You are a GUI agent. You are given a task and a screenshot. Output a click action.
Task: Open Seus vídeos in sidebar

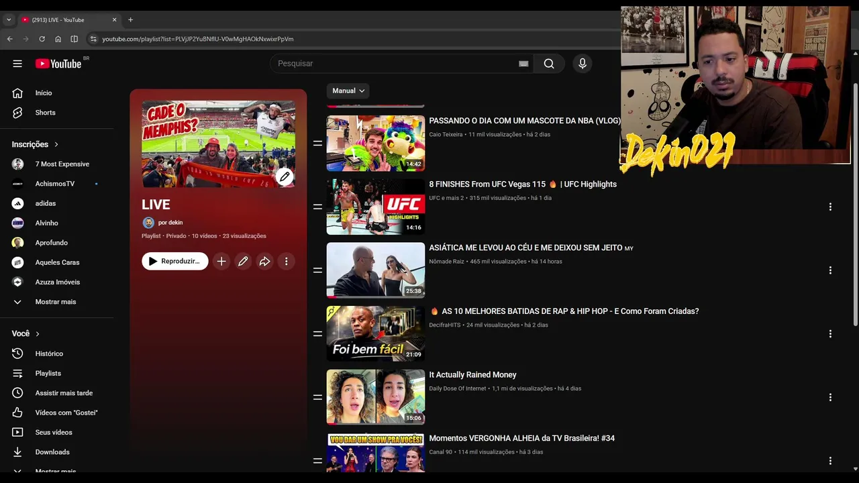pyautogui.click(x=54, y=433)
